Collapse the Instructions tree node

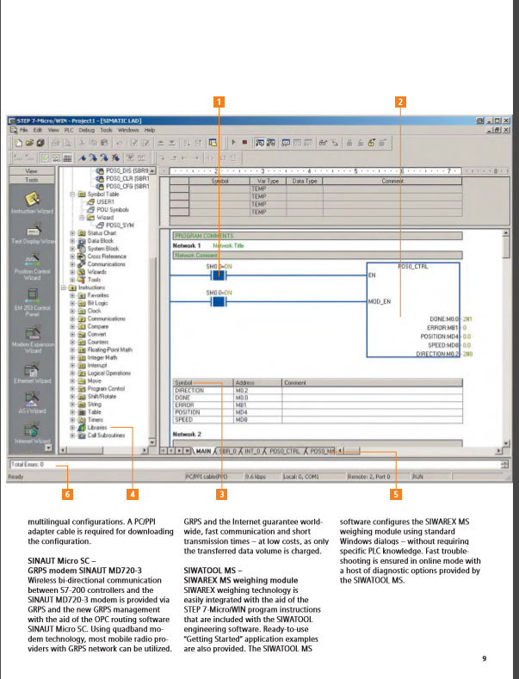(63, 287)
